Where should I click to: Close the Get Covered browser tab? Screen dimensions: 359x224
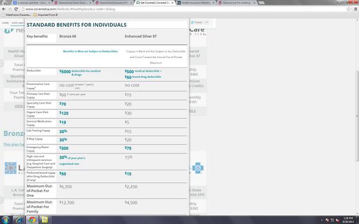(x=172, y=3)
